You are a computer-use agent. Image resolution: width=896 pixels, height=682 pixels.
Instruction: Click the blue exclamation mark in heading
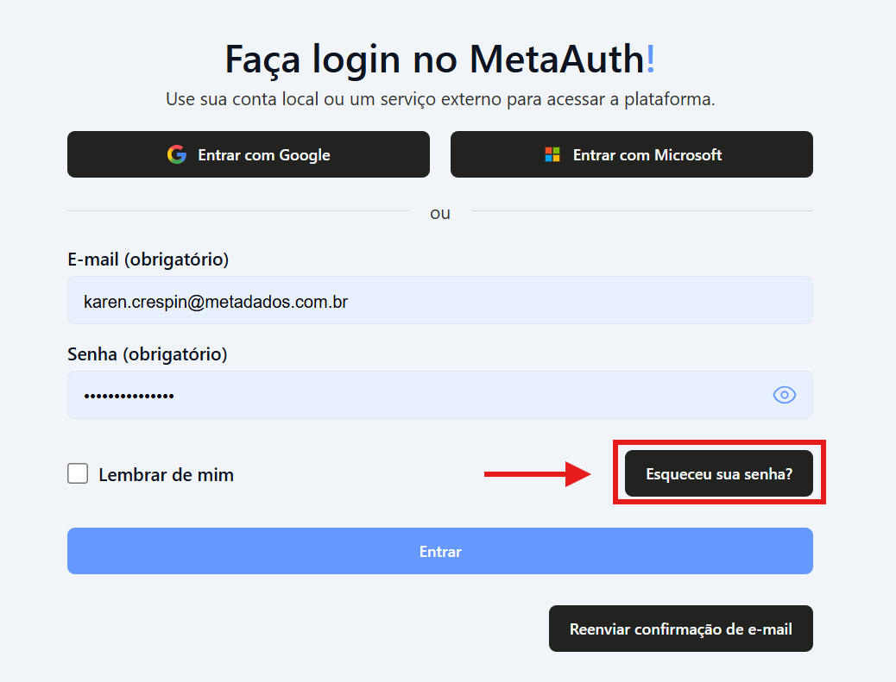tap(651, 59)
